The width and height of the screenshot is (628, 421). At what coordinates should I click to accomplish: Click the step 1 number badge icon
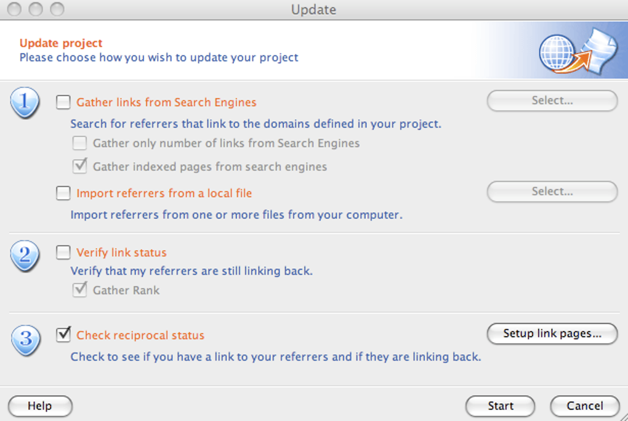click(x=25, y=102)
